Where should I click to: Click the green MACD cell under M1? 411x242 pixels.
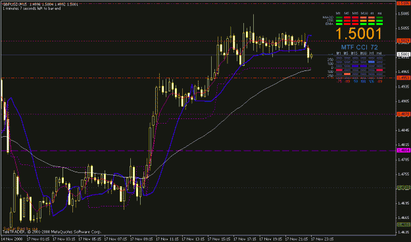pyautogui.click(x=339, y=17)
